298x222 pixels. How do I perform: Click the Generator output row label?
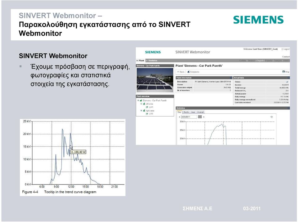[184, 87]
